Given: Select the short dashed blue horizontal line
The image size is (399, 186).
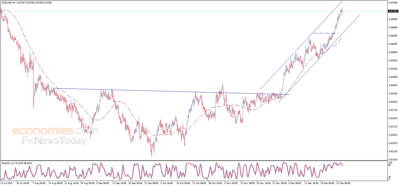Looking at the screenshot, I should pyautogui.click(x=325, y=33).
